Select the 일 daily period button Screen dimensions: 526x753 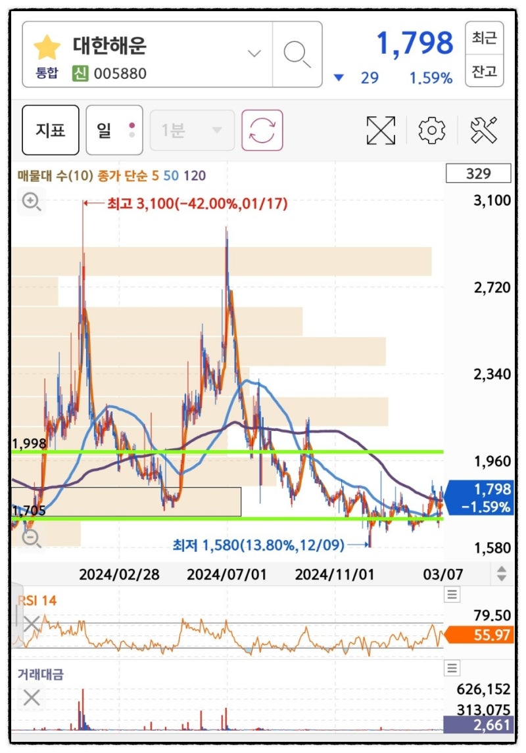114,130
